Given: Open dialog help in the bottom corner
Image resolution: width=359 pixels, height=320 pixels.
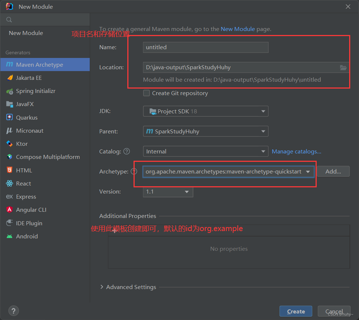Looking at the screenshot, I should (x=13, y=311).
